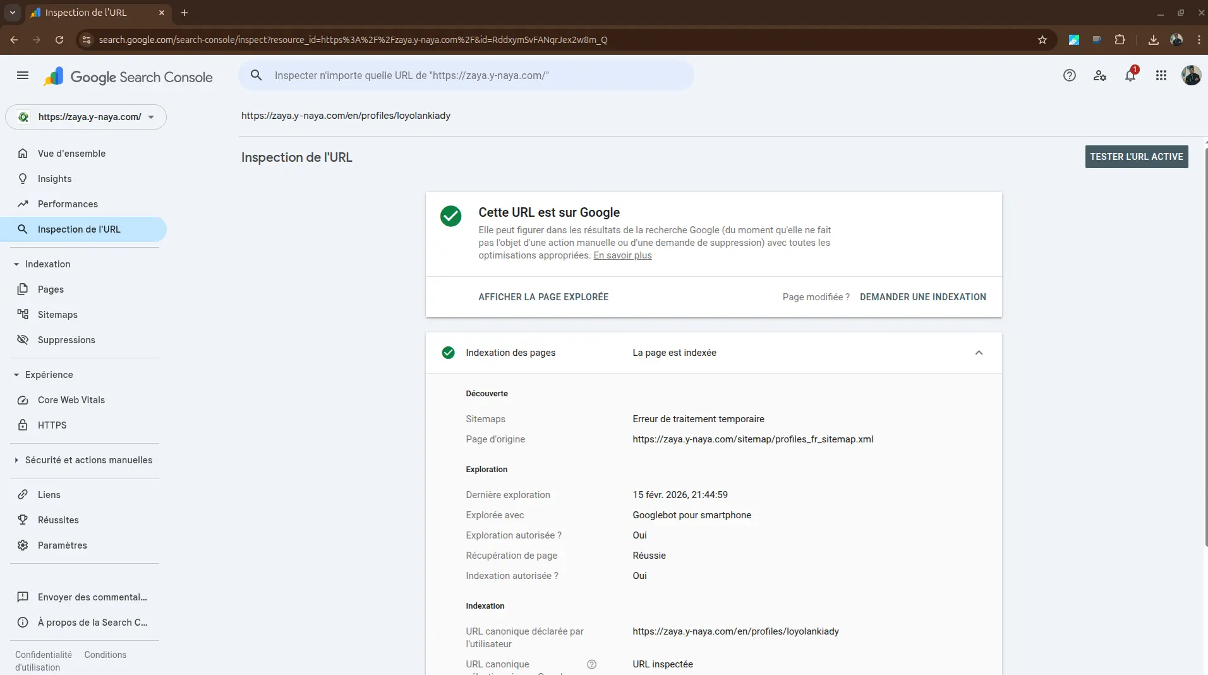This screenshot has height=675, width=1208.
Task: Open the Google apps grid
Action: (1161, 76)
